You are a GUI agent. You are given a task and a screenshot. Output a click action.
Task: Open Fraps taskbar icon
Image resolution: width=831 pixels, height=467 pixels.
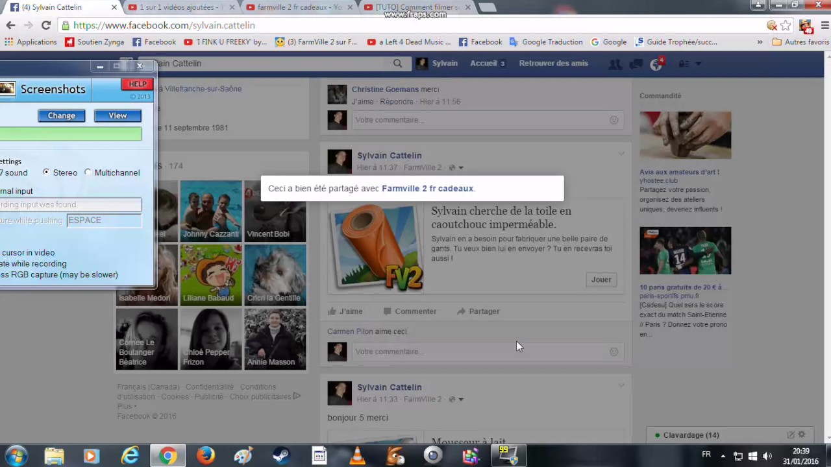pyautogui.click(x=508, y=455)
